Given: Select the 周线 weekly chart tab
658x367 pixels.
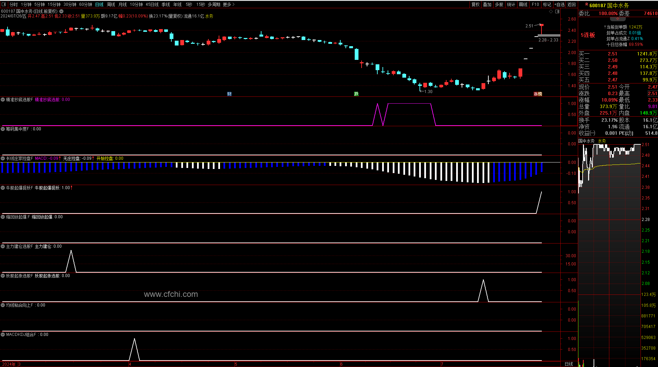Looking at the screenshot, I should [111, 4].
